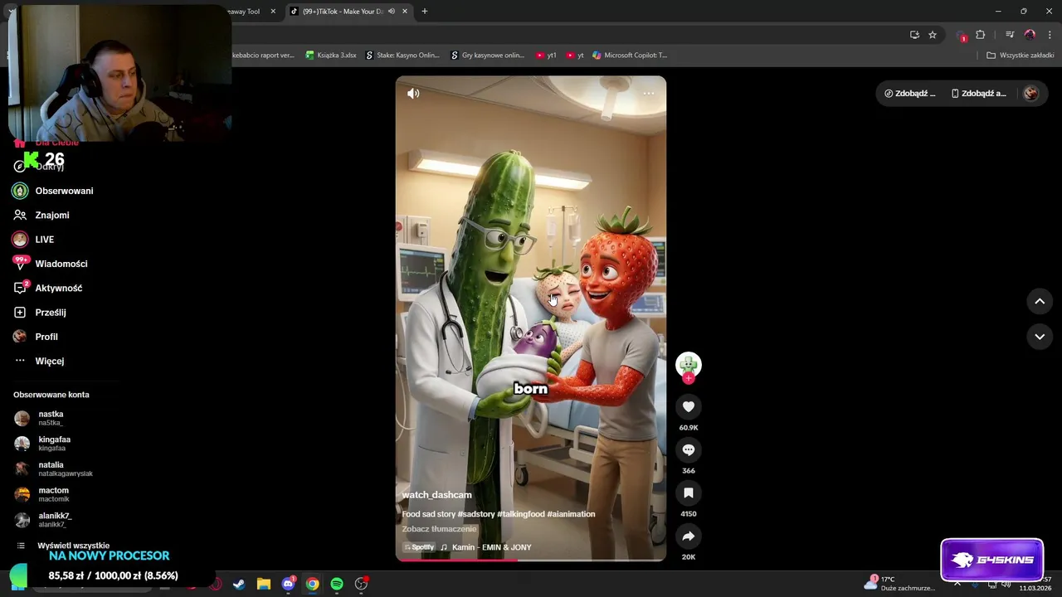Mute the TikTok video with speaker icon
Viewport: 1062px width, 597px height.
pos(413,94)
